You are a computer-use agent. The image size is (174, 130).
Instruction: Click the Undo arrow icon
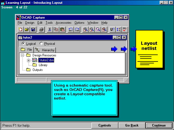point(71,30)
